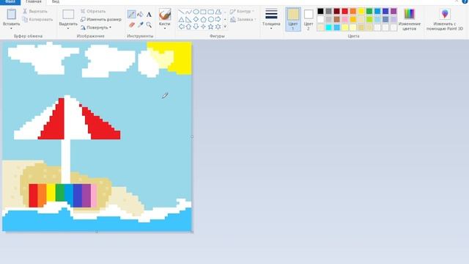Click Crop (Обрезать) button
The width and height of the screenshot is (469, 264).
click(x=93, y=12)
